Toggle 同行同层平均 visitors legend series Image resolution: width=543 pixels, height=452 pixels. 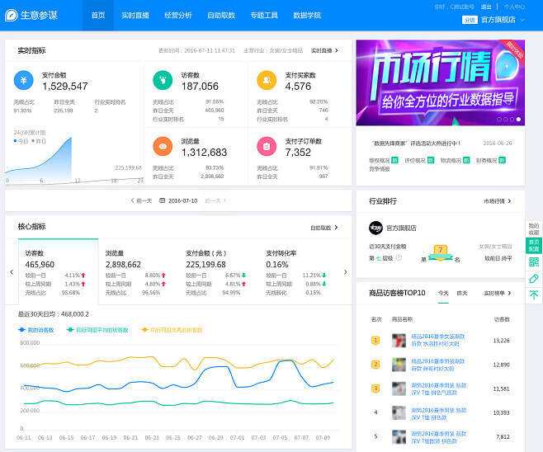(97, 329)
